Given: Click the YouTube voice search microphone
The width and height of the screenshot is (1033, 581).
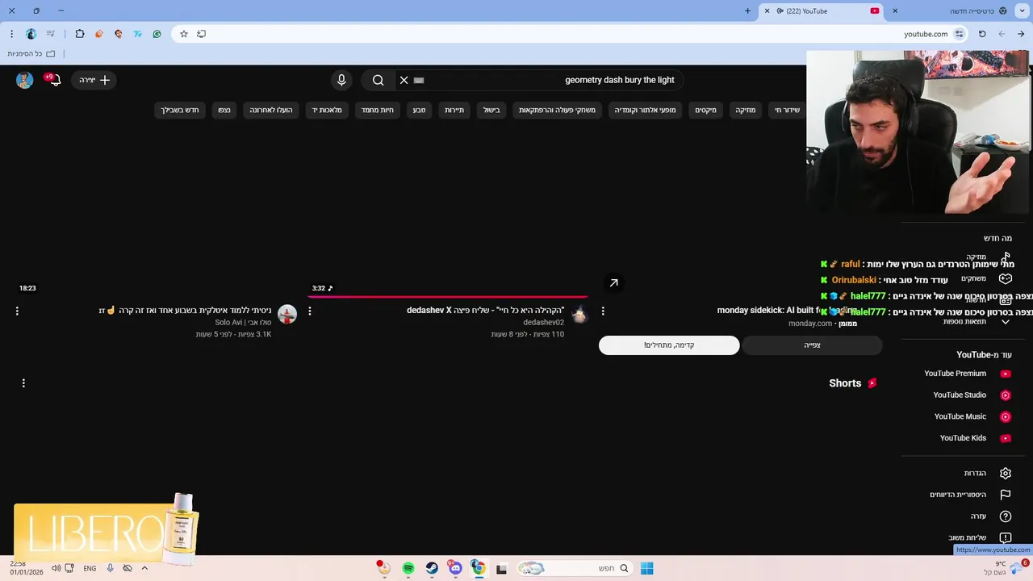Looking at the screenshot, I should coord(341,80).
